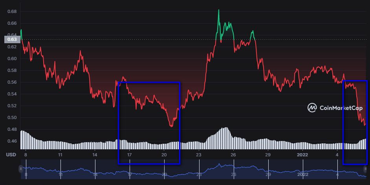Click the 0.60 y-axis label
This screenshot has width=370, height=185.
click(12, 59)
